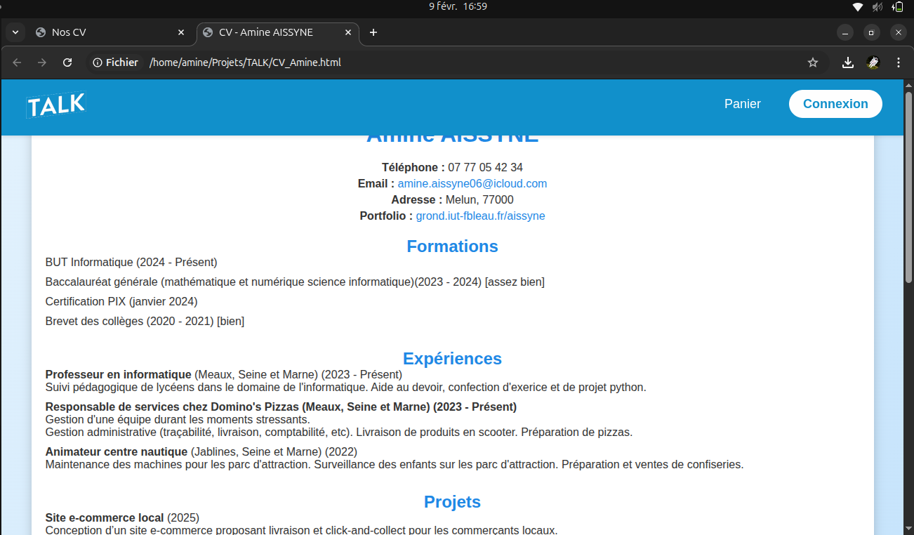Image resolution: width=914 pixels, height=535 pixels.
Task: Bookmark this page with the star icon
Action: point(812,62)
